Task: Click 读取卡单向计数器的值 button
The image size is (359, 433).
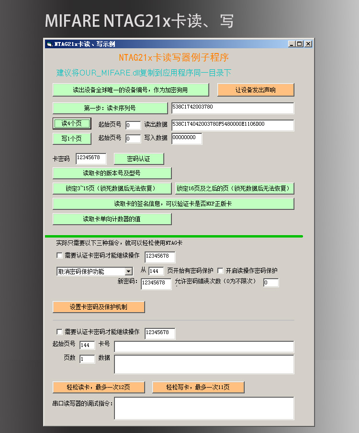Action: 112,219
